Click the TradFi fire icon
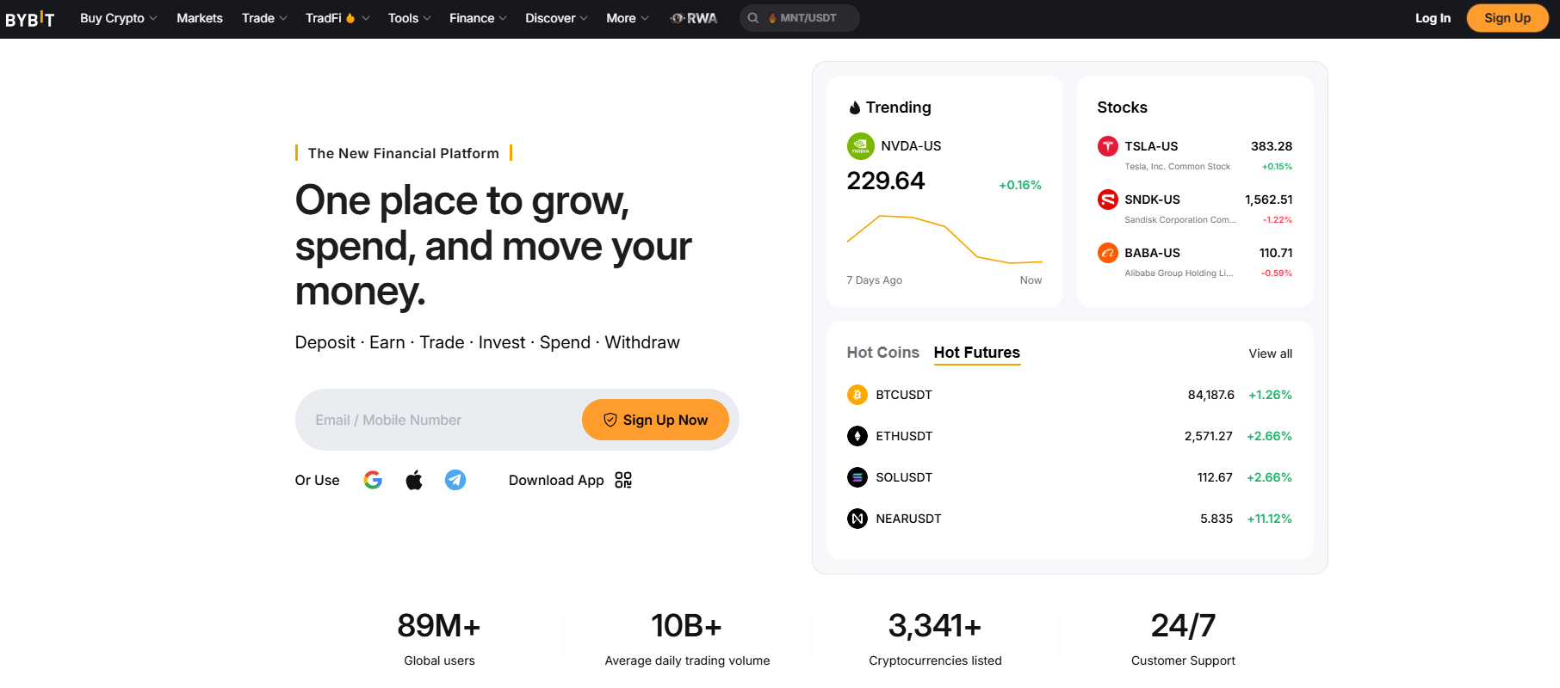This screenshot has width=1560, height=688. (x=350, y=18)
